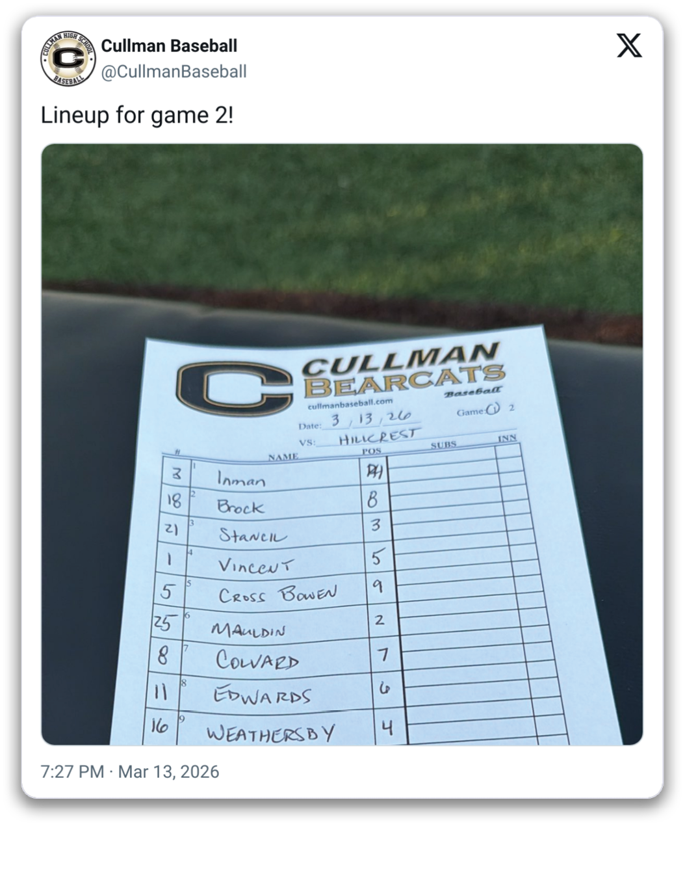
Task: Click Brock's name on the lineup card
Action: click(x=240, y=507)
